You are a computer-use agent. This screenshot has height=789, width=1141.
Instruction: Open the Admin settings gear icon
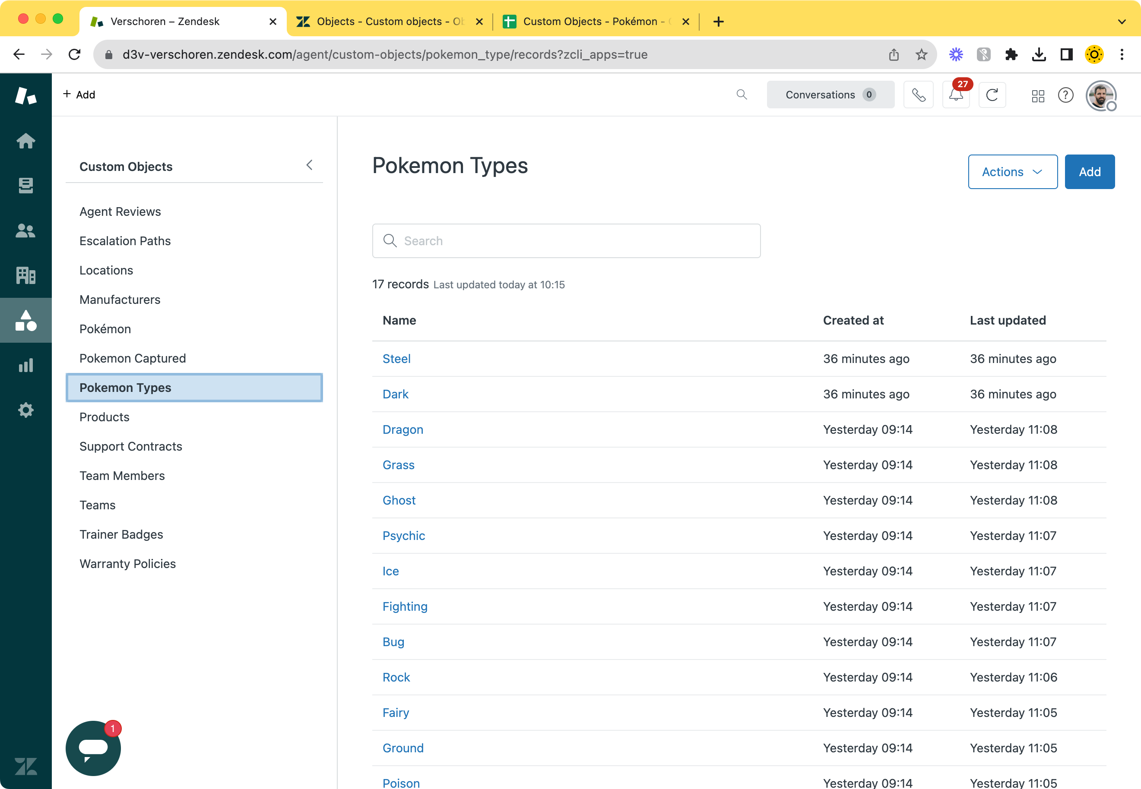(x=25, y=410)
